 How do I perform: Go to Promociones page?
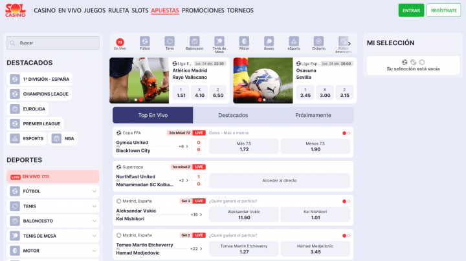203,10
